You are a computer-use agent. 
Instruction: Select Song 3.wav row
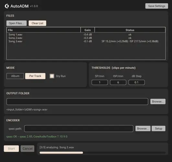tap(86, 41)
